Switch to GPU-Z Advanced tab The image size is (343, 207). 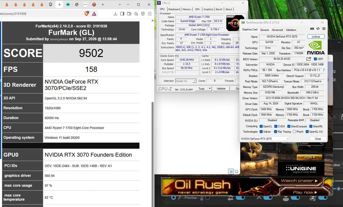[x=277, y=30]
